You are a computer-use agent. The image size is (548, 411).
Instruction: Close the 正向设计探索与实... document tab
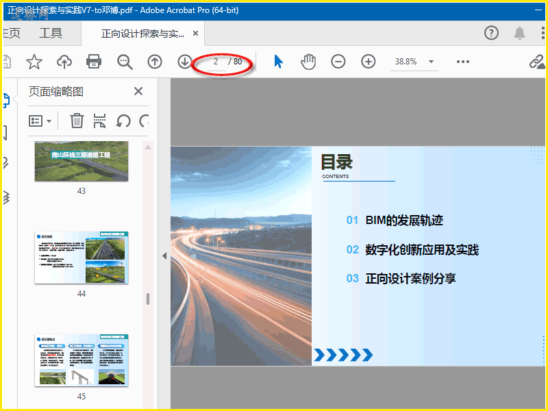tap(196, 33)
